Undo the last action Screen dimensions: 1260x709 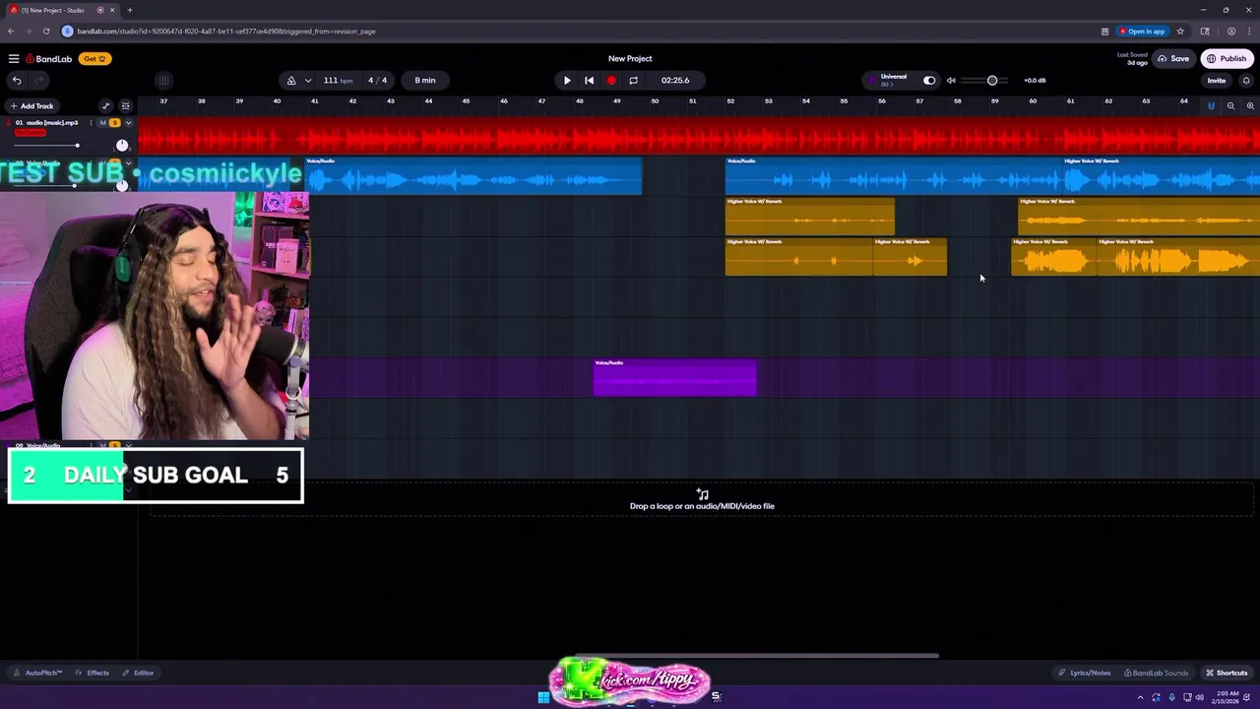click(x=17, y=81)
